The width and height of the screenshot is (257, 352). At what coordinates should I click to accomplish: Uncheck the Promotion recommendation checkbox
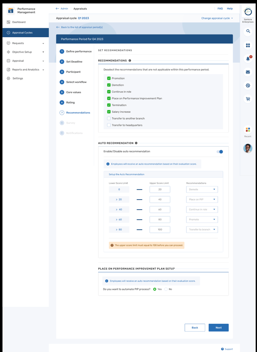(x=109, y=78)
